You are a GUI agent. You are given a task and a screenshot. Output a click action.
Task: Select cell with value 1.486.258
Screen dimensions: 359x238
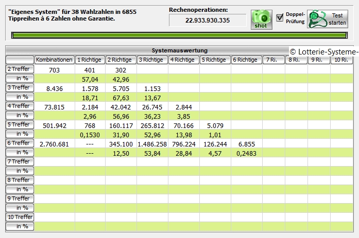(152, 144)
